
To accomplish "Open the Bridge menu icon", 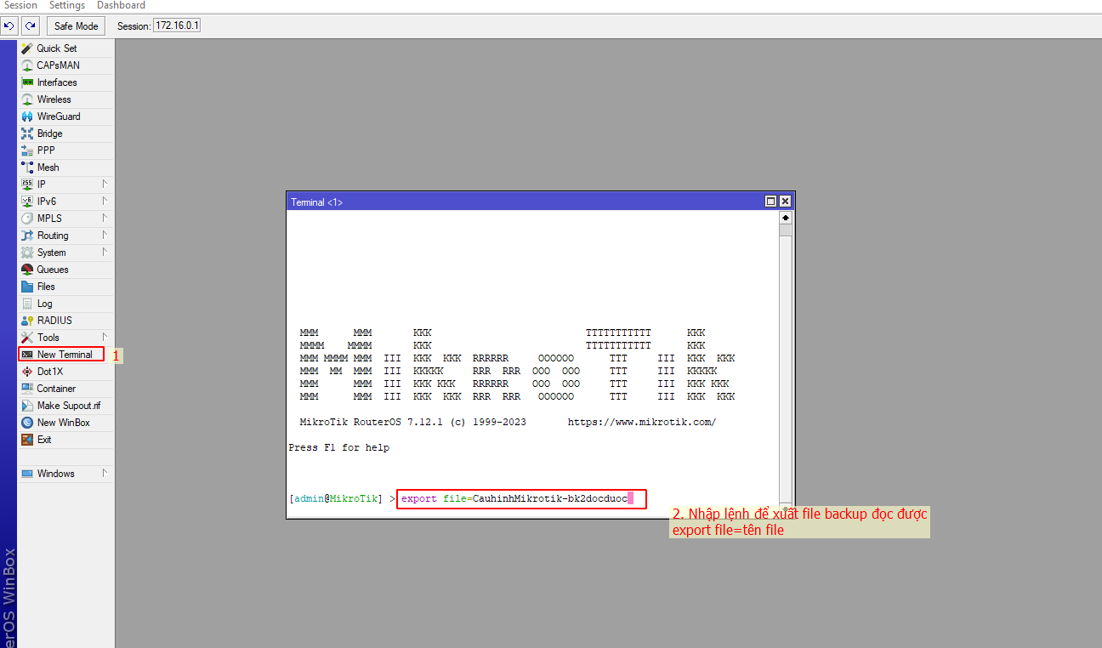I will point(27,134).
